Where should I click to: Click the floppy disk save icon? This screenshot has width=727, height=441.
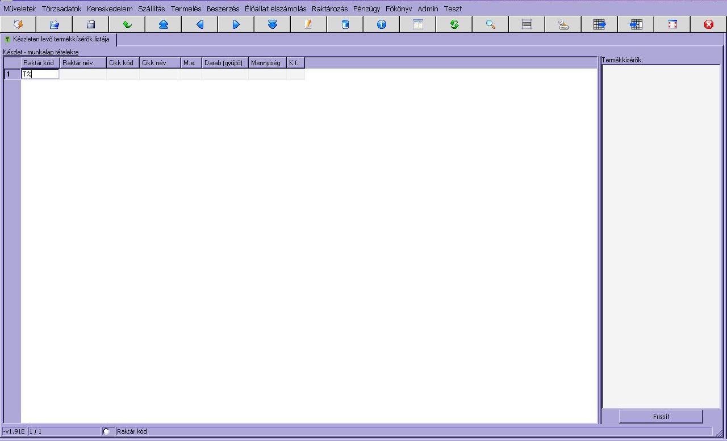click(91, 24)
